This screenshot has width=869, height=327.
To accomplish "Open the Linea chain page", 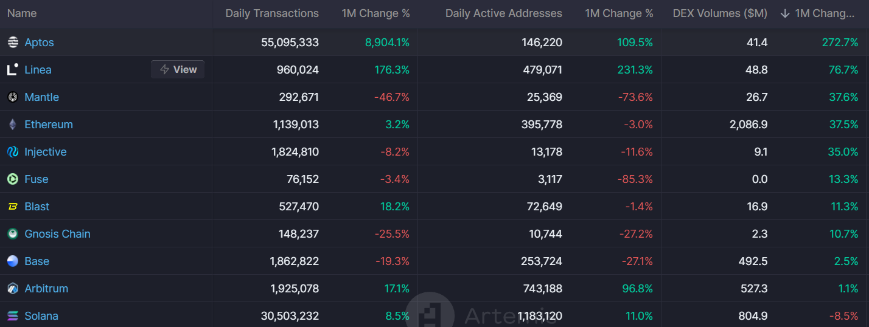I will [x=38, y=70].
